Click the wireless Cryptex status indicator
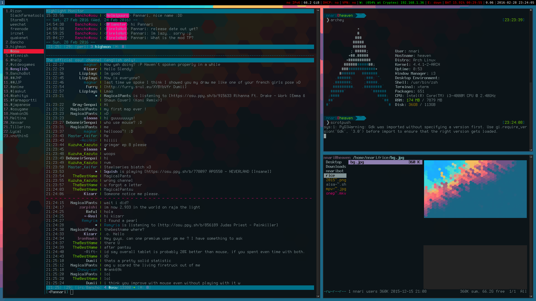Viewport: 536px width, 301px height. click(x=391, y=3)
